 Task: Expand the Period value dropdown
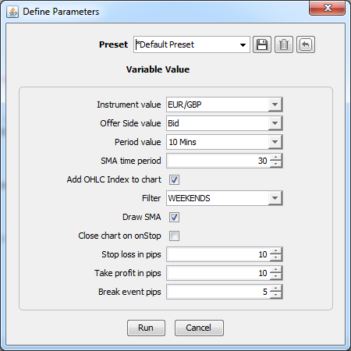[275, 142]
